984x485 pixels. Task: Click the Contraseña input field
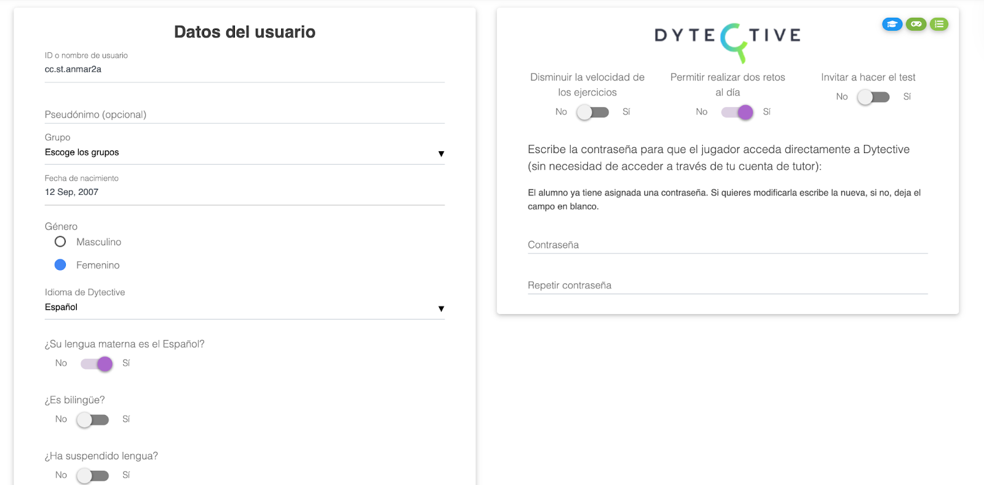[727, 245]
